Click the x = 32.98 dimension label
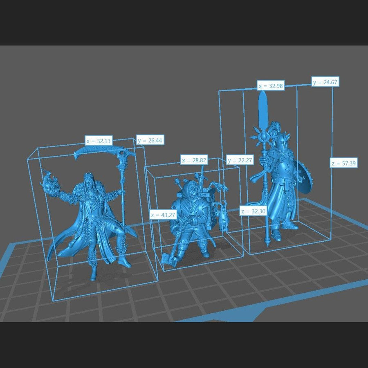368x368 pixels. 271,86
